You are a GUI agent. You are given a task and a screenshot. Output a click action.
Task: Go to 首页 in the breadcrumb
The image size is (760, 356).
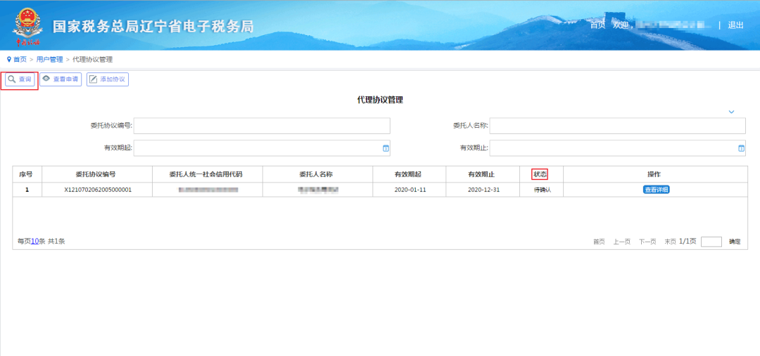pos(20,60)
